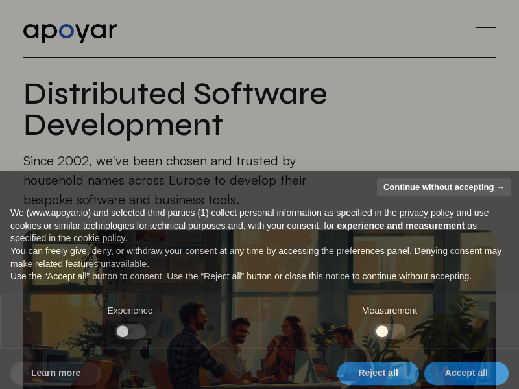Viewport: 519px width, 389px height.
Task: Reject all cookies
Action: point(378,373)
